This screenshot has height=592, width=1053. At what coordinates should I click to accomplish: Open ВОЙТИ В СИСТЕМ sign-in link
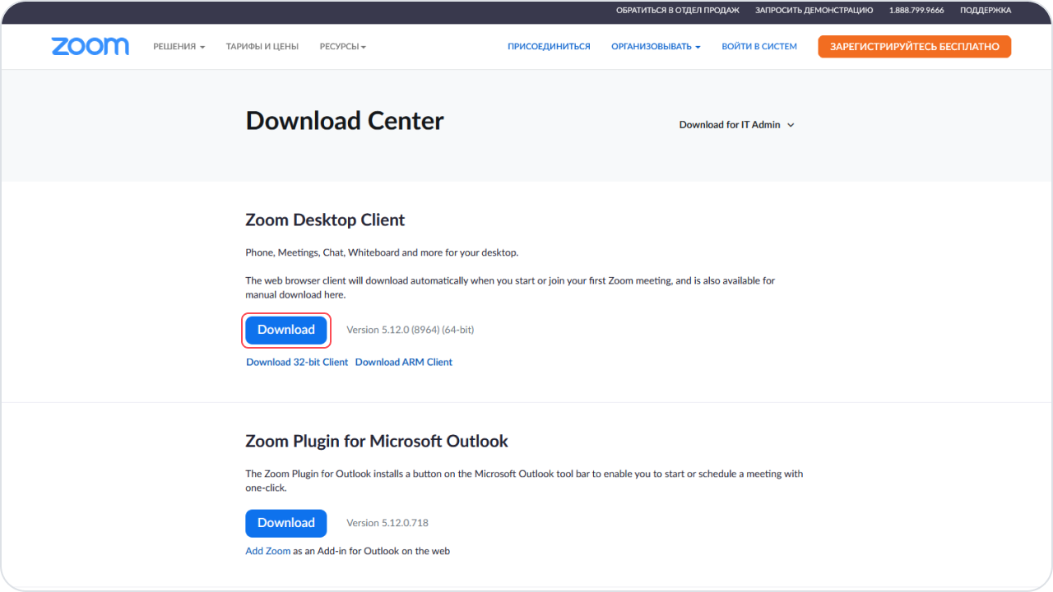pos(759,47)
